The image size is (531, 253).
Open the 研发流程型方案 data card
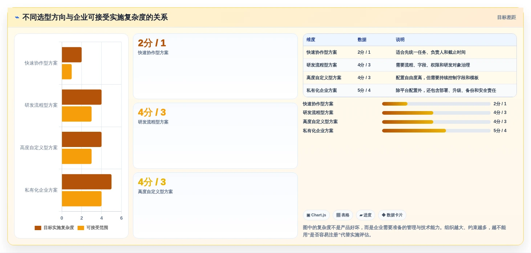click(215, 136)
